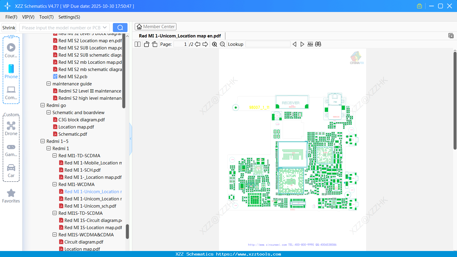
Task: Collapse the Redmi go tree node
Action: pos(43,105)
